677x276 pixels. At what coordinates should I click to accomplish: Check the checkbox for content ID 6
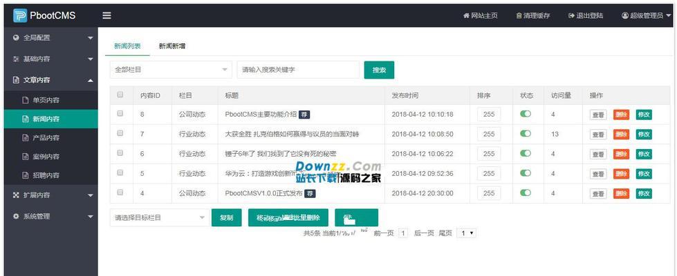pyautogui.click(x=120, y=153)
